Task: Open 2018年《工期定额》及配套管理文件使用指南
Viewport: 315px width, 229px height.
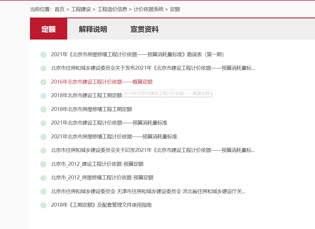Action: 101,205
